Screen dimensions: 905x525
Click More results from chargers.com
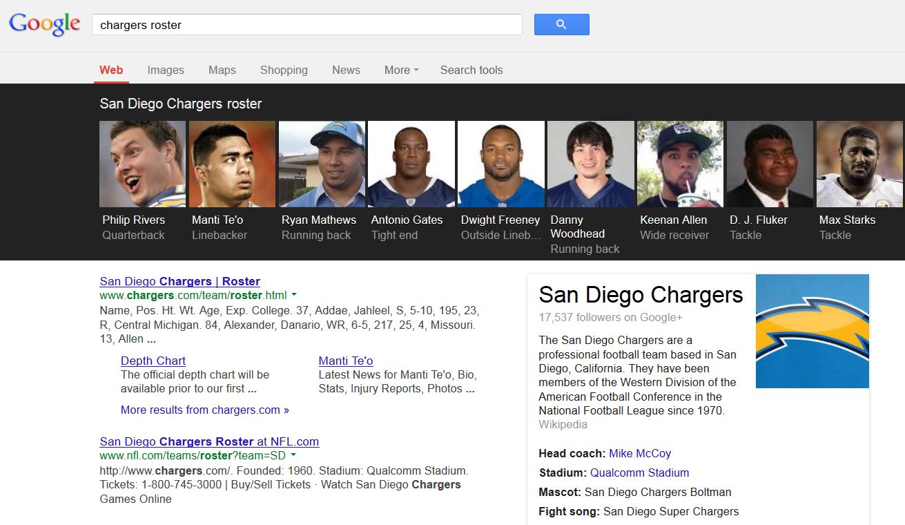pyautogui.click(x=205, y=410)
